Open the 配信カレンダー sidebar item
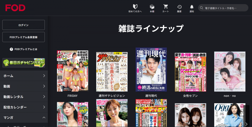The image size is (252, 127). 24,107
